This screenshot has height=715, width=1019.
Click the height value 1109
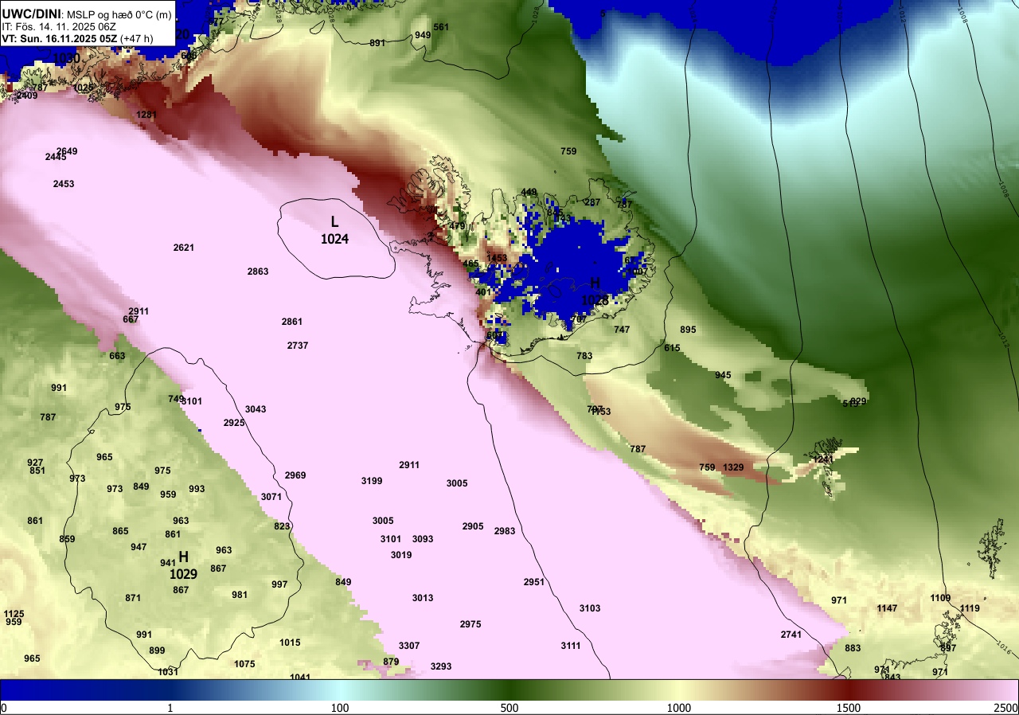click(x=940, y=598)
